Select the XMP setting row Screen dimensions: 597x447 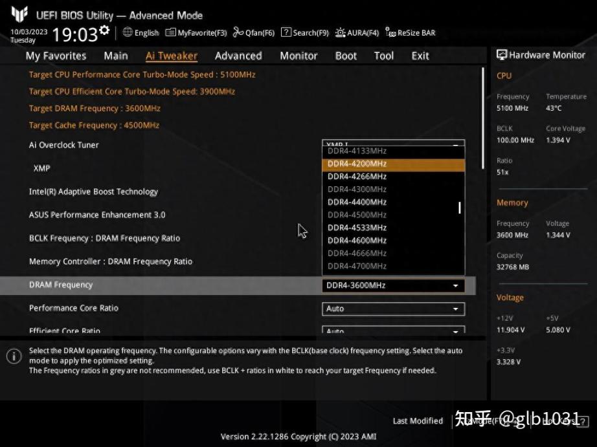point(238,169)
